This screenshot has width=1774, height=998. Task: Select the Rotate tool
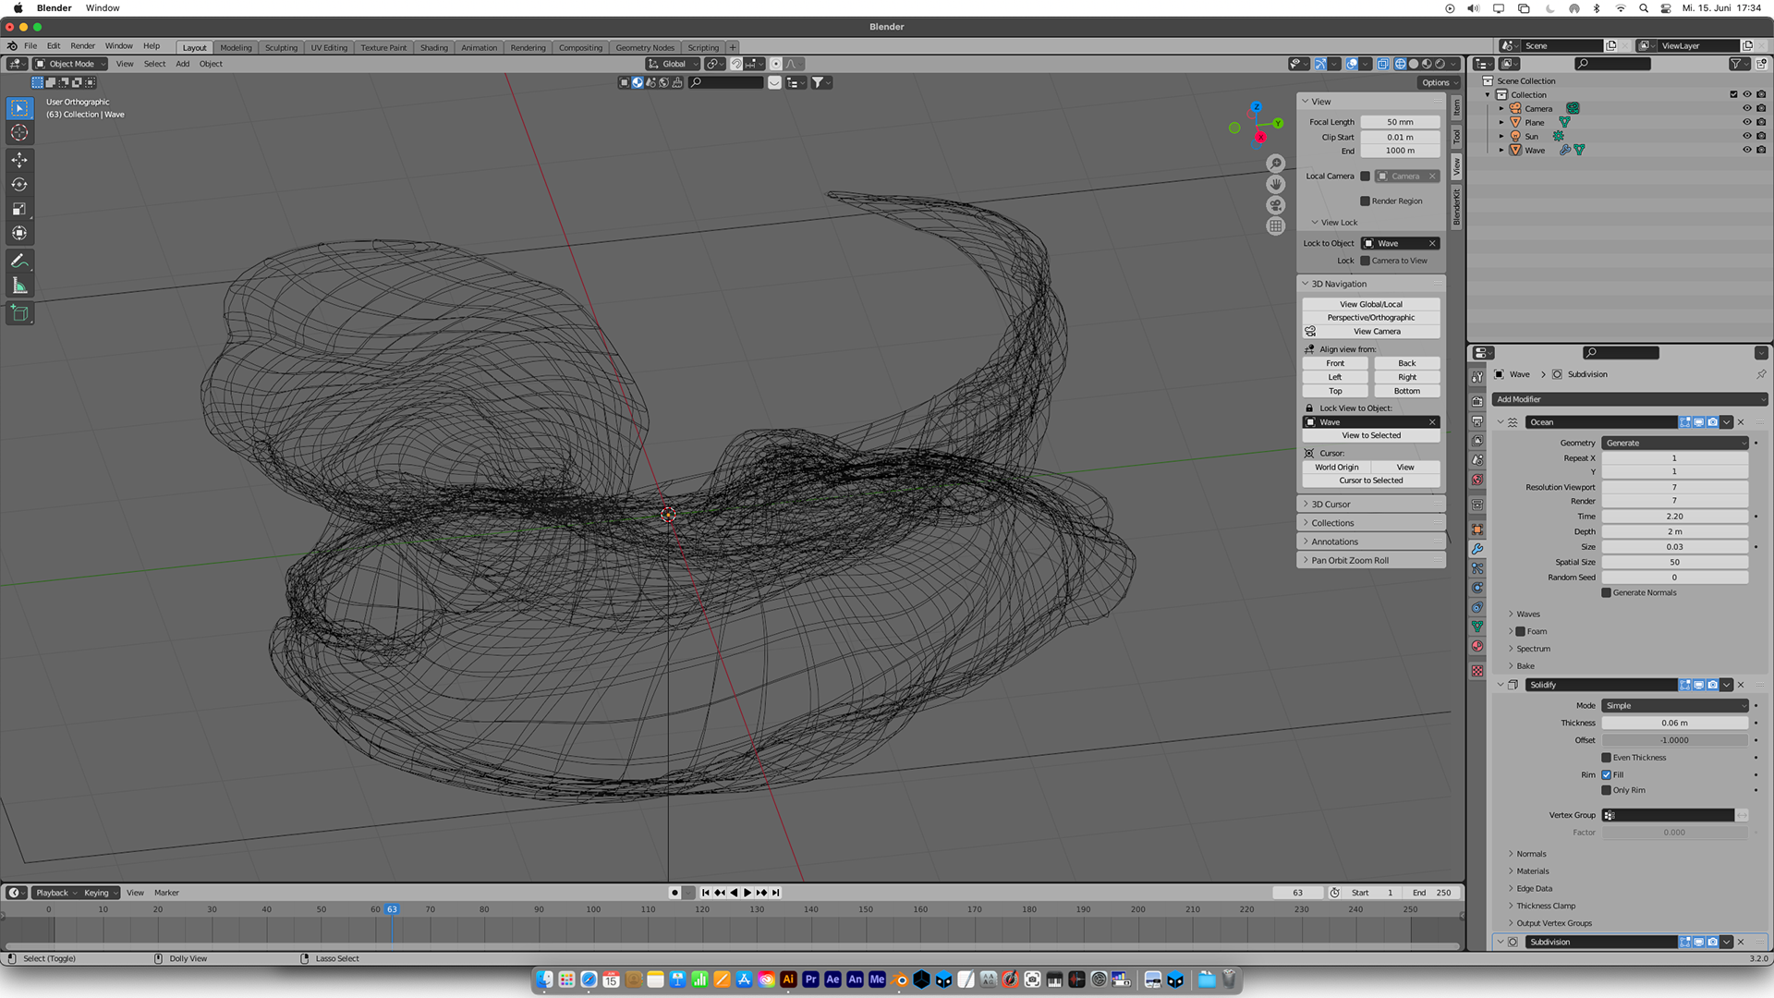click(x=19, y=184)
